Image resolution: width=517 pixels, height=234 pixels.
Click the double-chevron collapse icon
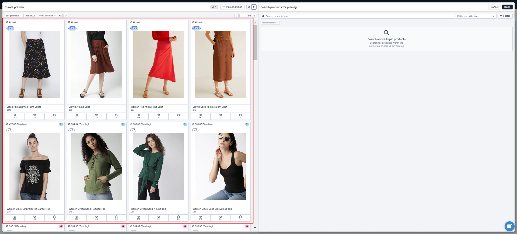[254, 7]
